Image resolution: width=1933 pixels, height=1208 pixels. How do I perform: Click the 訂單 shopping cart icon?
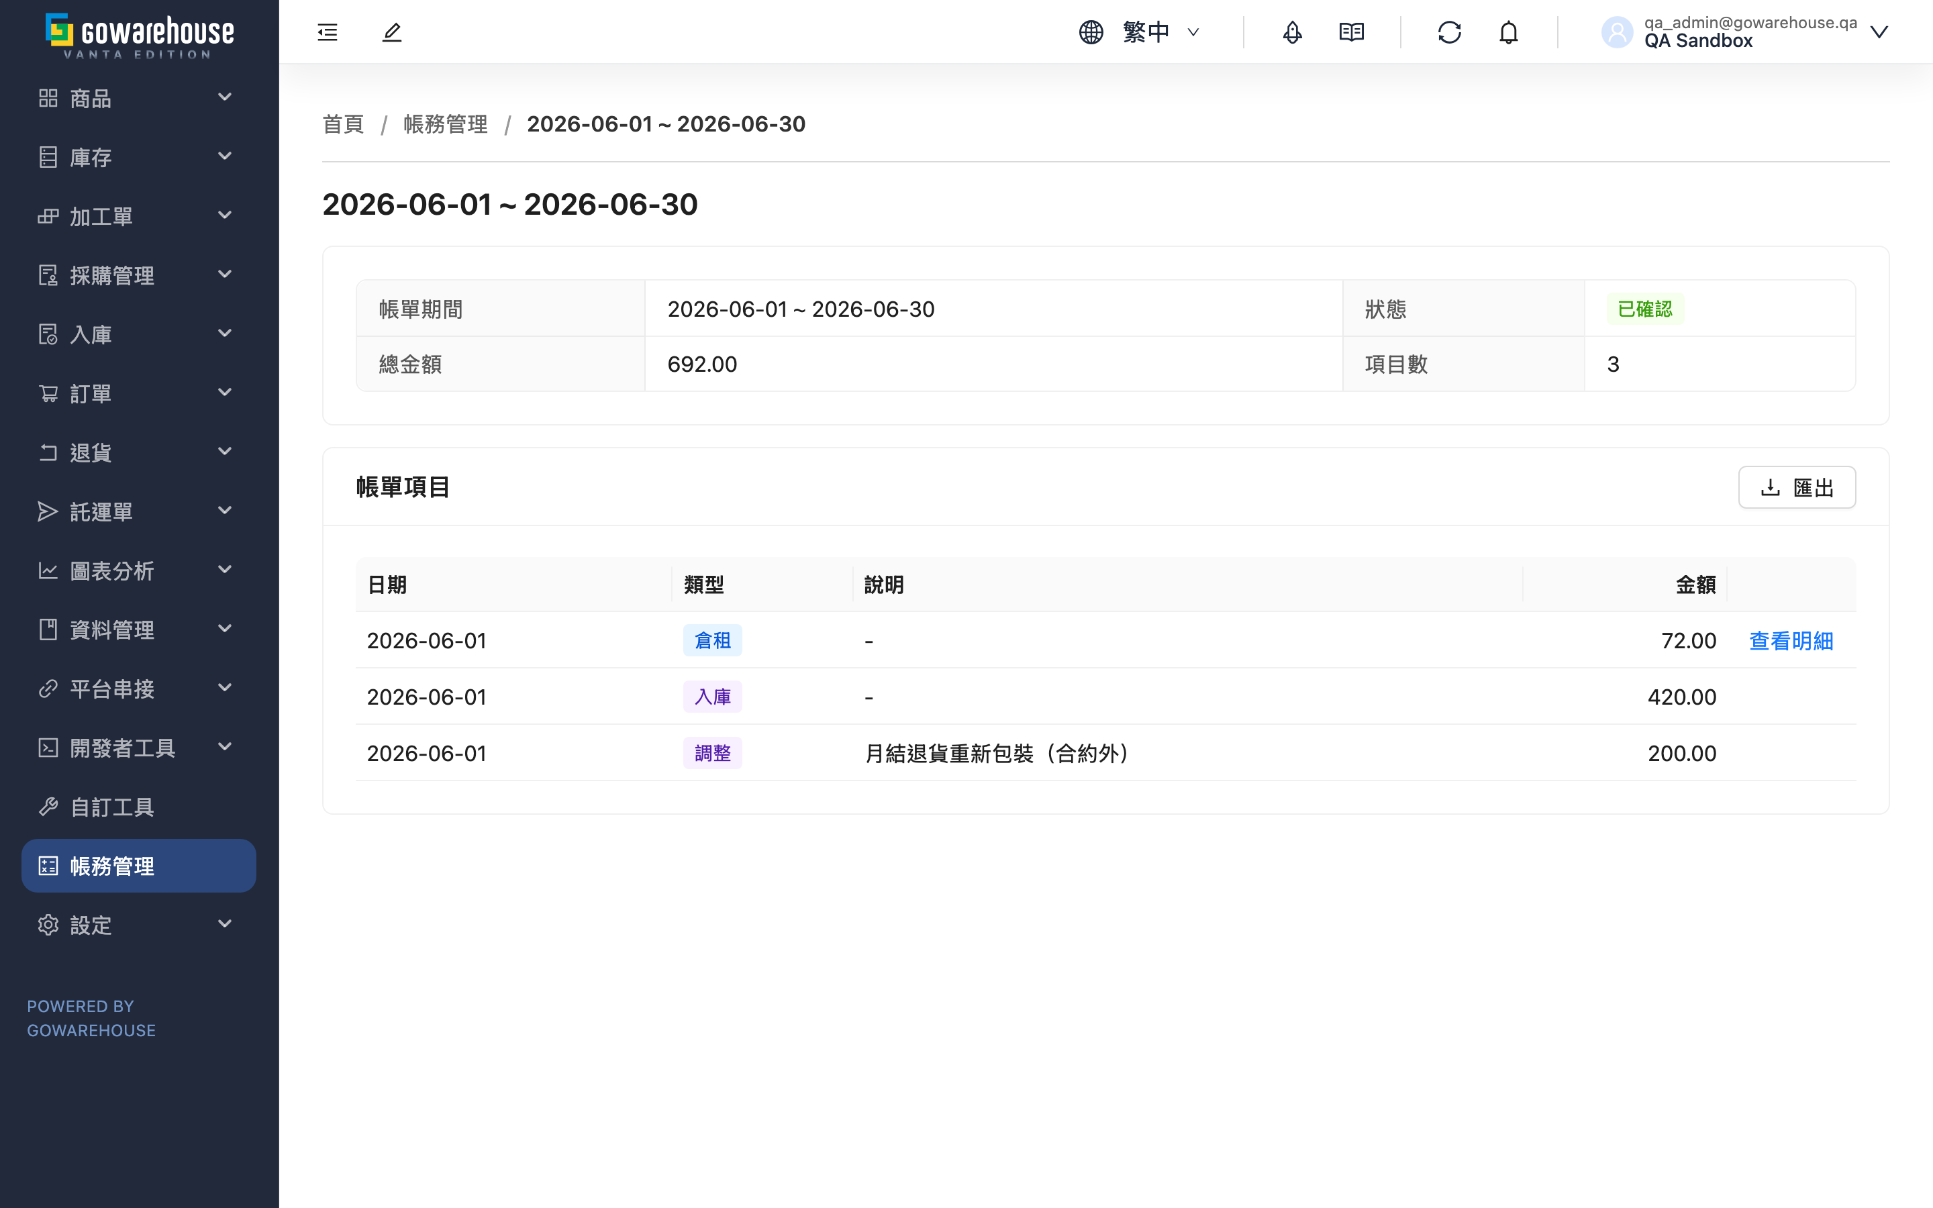point(48,393)
